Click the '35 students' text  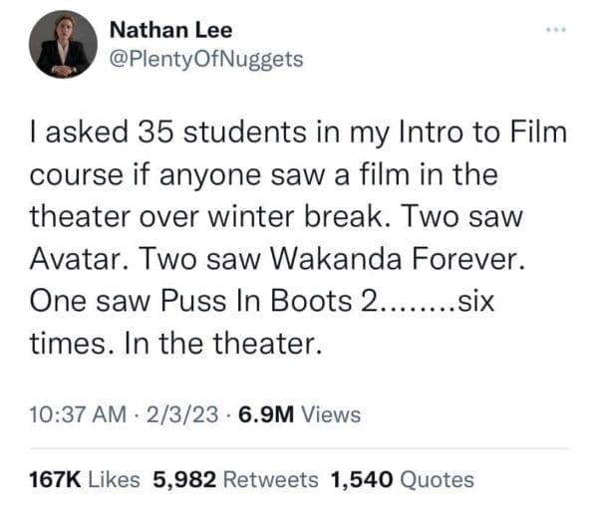coord(222,132)
